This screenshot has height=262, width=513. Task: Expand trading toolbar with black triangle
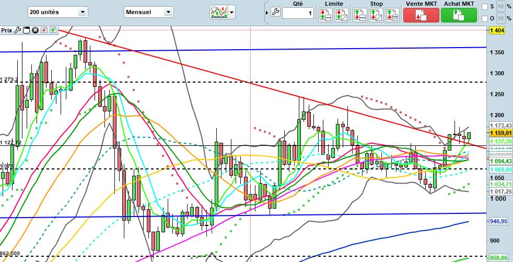click(x=267, y=13)
